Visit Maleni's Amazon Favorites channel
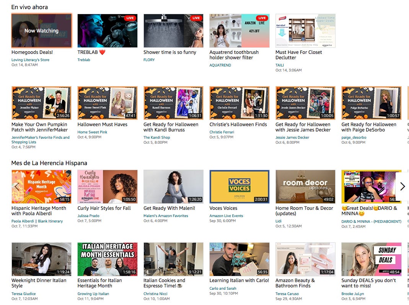The width and height of the screenshot is (409, 305). (166, 216)
